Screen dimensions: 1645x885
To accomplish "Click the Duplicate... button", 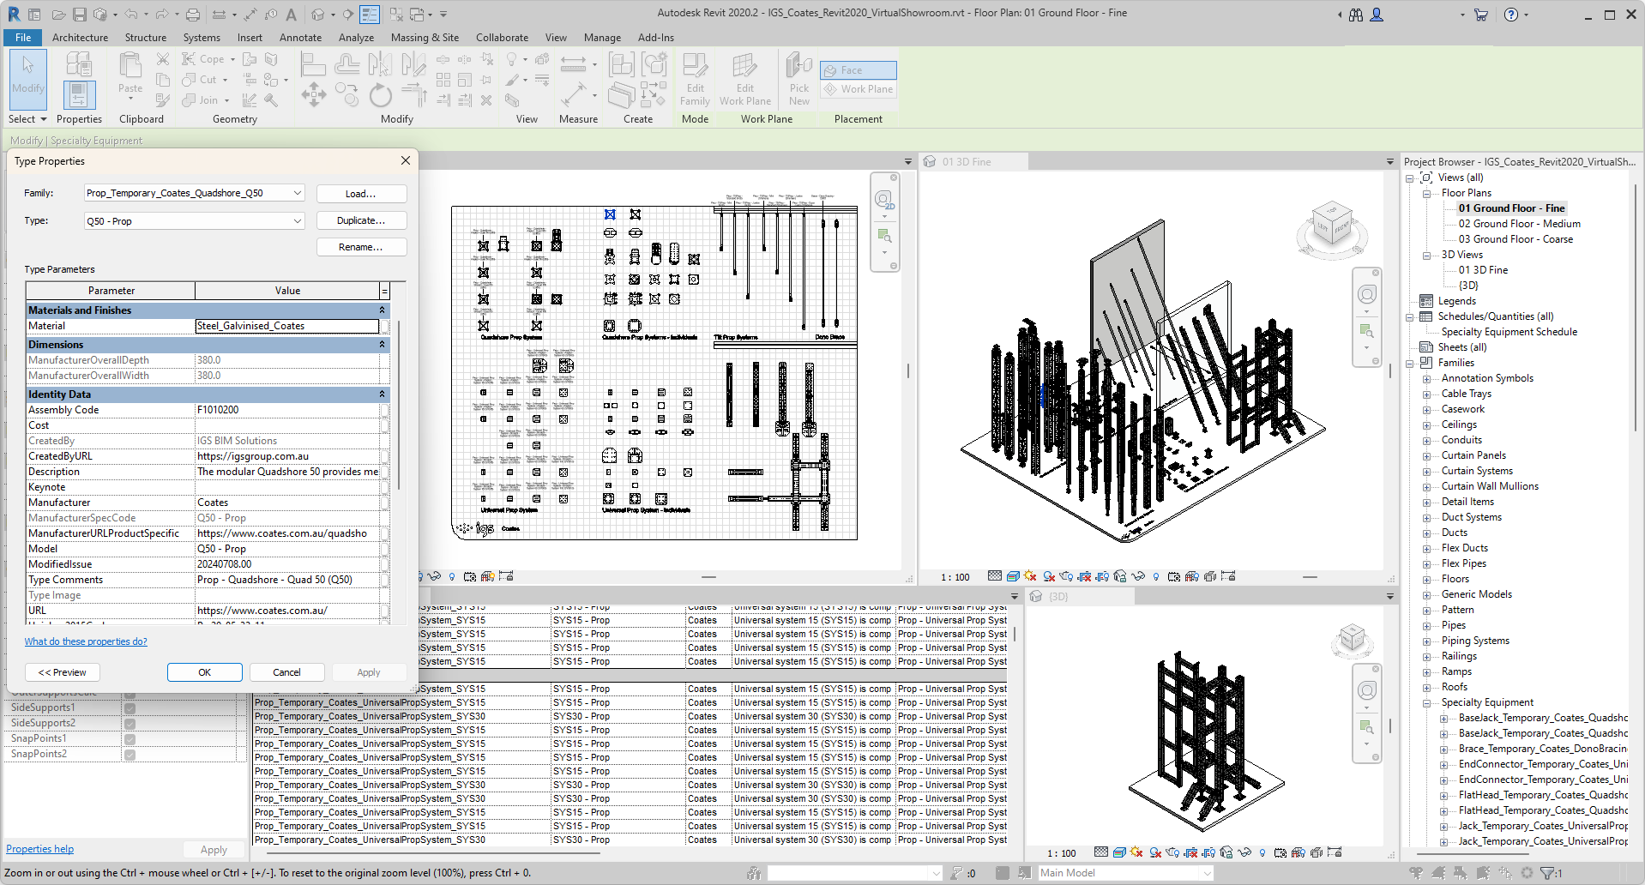I will point(361,220).
